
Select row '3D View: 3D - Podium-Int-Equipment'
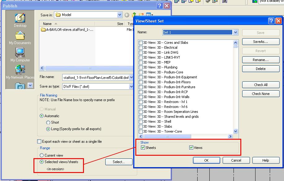186,77
